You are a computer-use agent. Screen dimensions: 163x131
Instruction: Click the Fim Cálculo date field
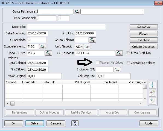point(38,69)
